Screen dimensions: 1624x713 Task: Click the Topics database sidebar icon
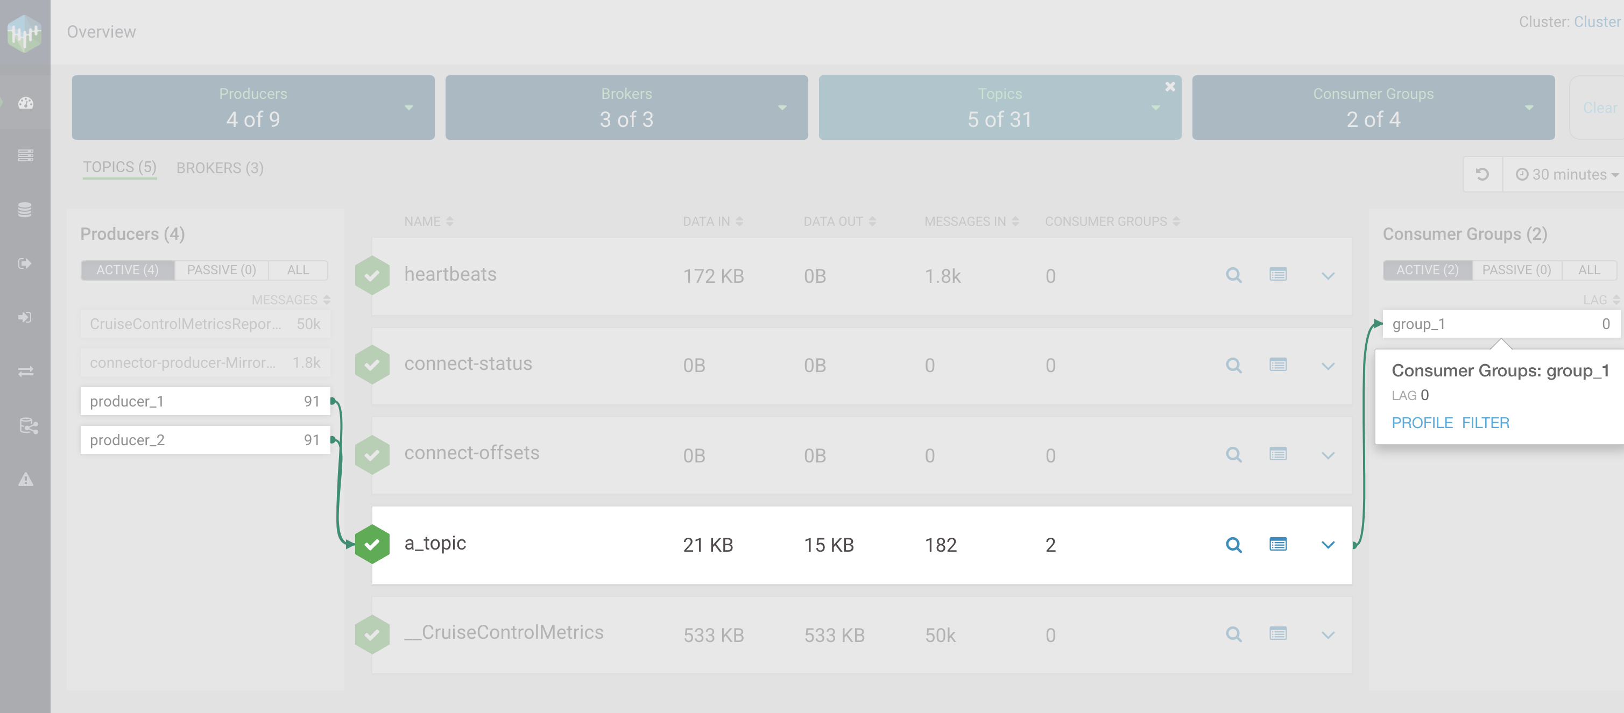pyautogui.click(x=25, y=210)
